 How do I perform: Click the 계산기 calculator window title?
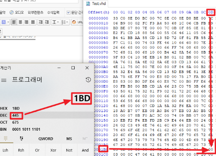click(5, 68)
